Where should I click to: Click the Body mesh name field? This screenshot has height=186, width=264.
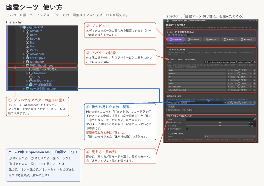pyautogui.click(x=197, y=70)
